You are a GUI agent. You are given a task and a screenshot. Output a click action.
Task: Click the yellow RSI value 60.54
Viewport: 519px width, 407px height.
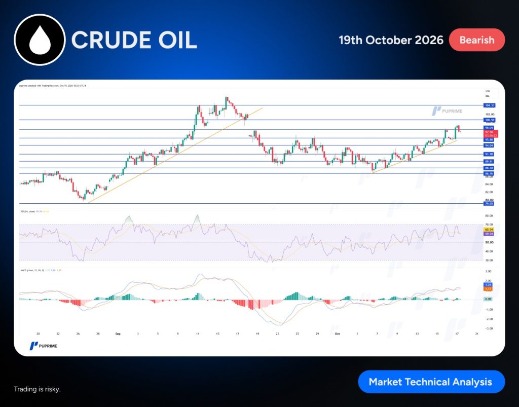click(x=489, y=229)
